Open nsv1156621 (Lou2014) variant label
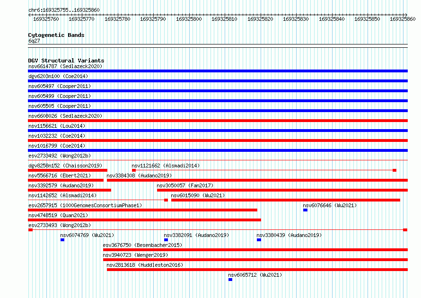This screenshot has height=298, width=421. coord(57,126)
